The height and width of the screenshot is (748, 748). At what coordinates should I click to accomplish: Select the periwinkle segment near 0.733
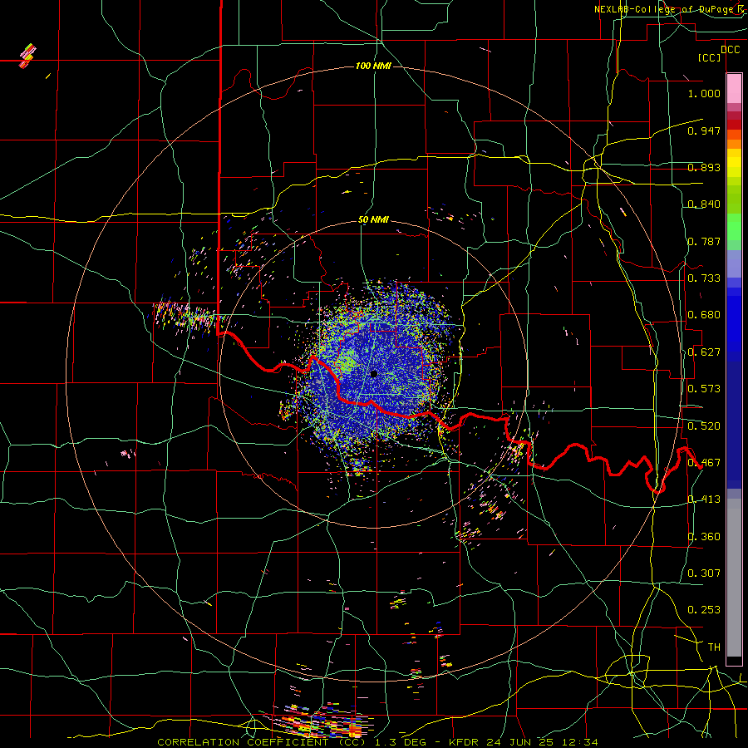(x=734, y=263)
